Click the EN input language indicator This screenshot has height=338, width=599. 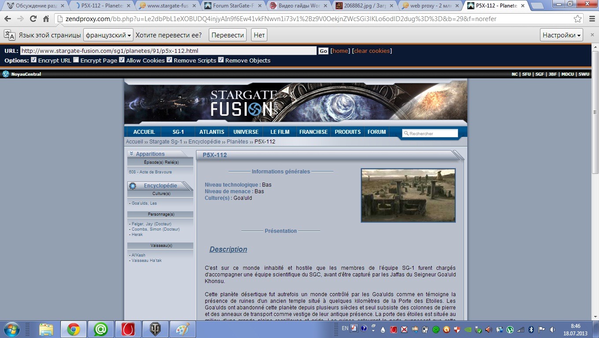(345, 329)
